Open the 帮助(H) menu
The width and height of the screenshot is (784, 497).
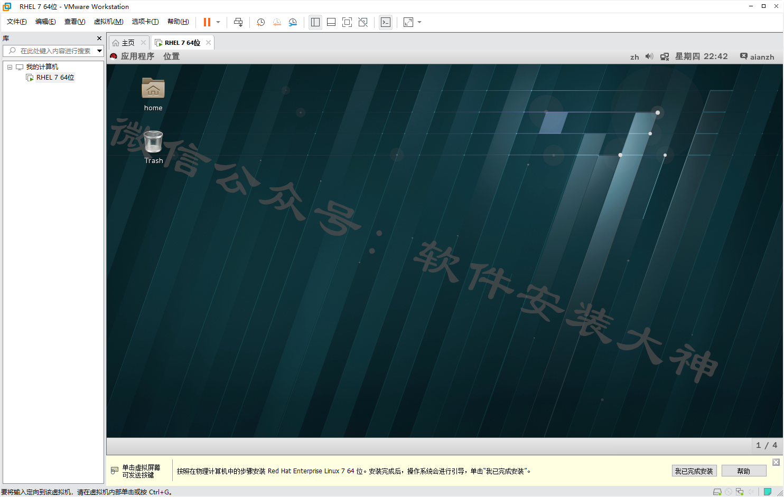click(178, 22)
